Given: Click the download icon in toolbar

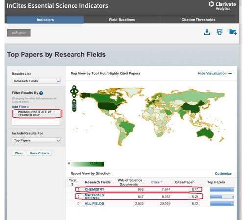Looking at the screenshot, I should point(207,32).
